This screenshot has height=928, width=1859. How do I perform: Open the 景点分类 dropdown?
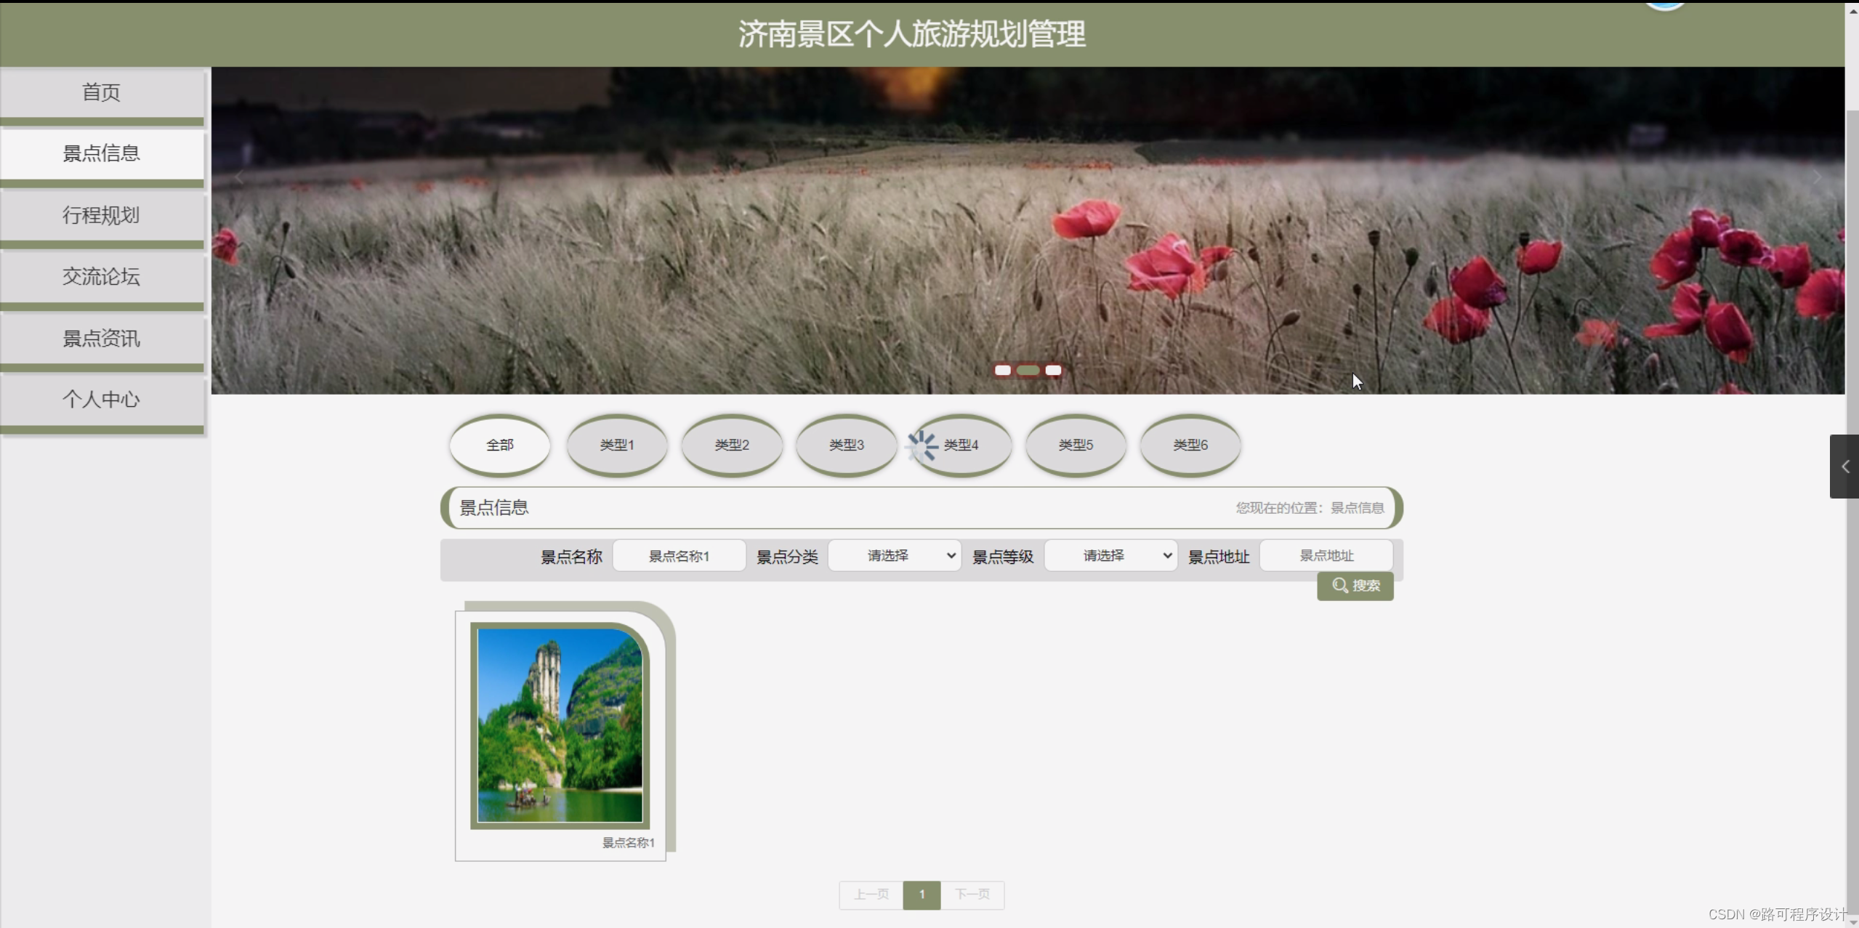[894, 556]
